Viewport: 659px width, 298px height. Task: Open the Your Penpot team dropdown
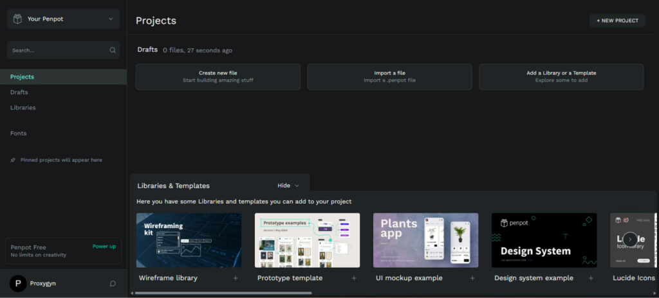[x=64, y=19]
